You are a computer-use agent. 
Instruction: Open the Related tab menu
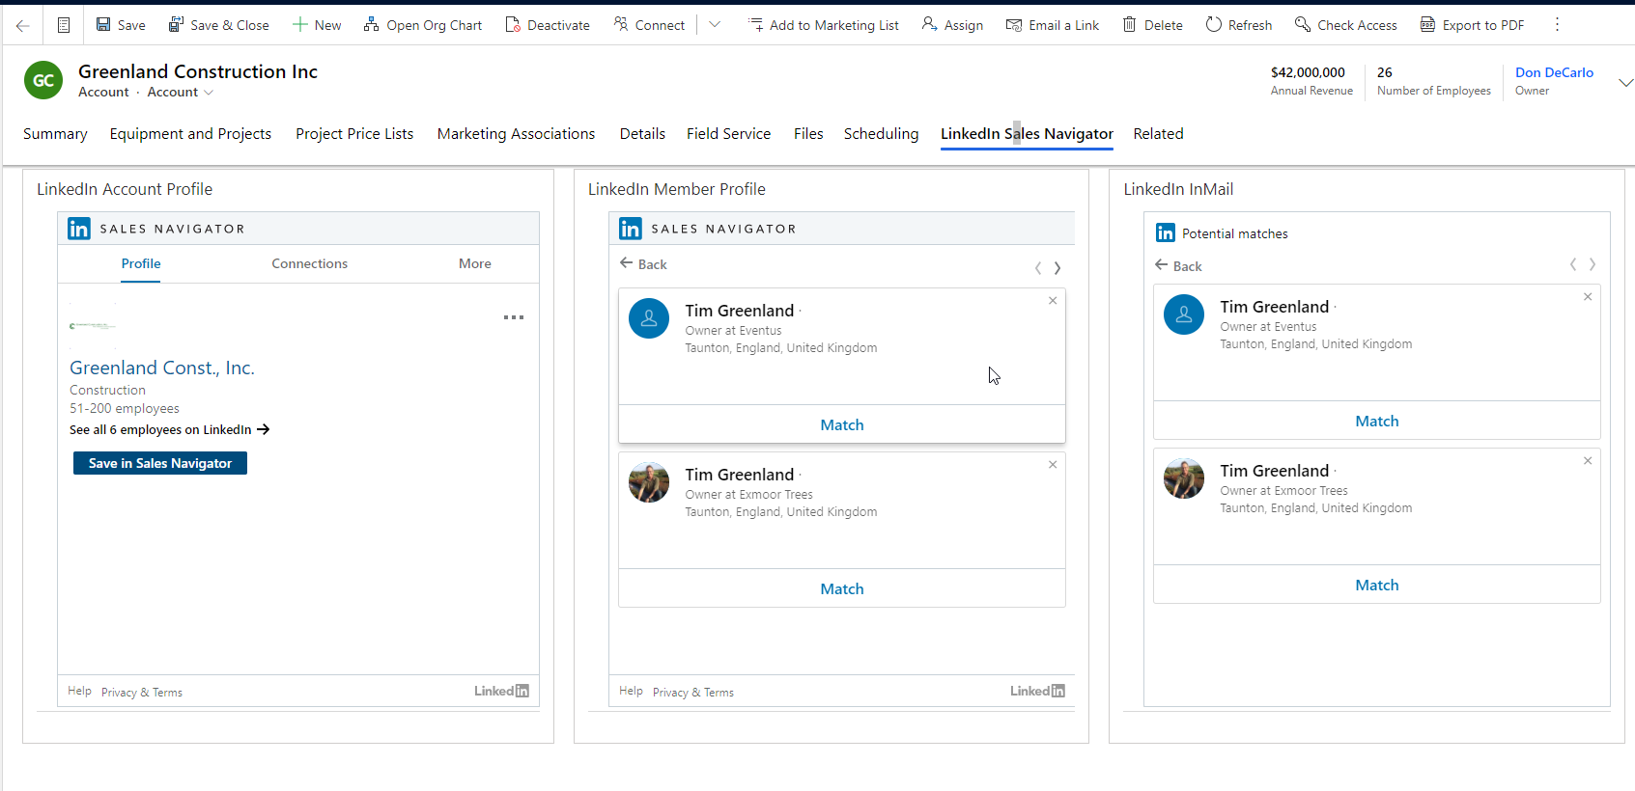(x=1158, y=134)
